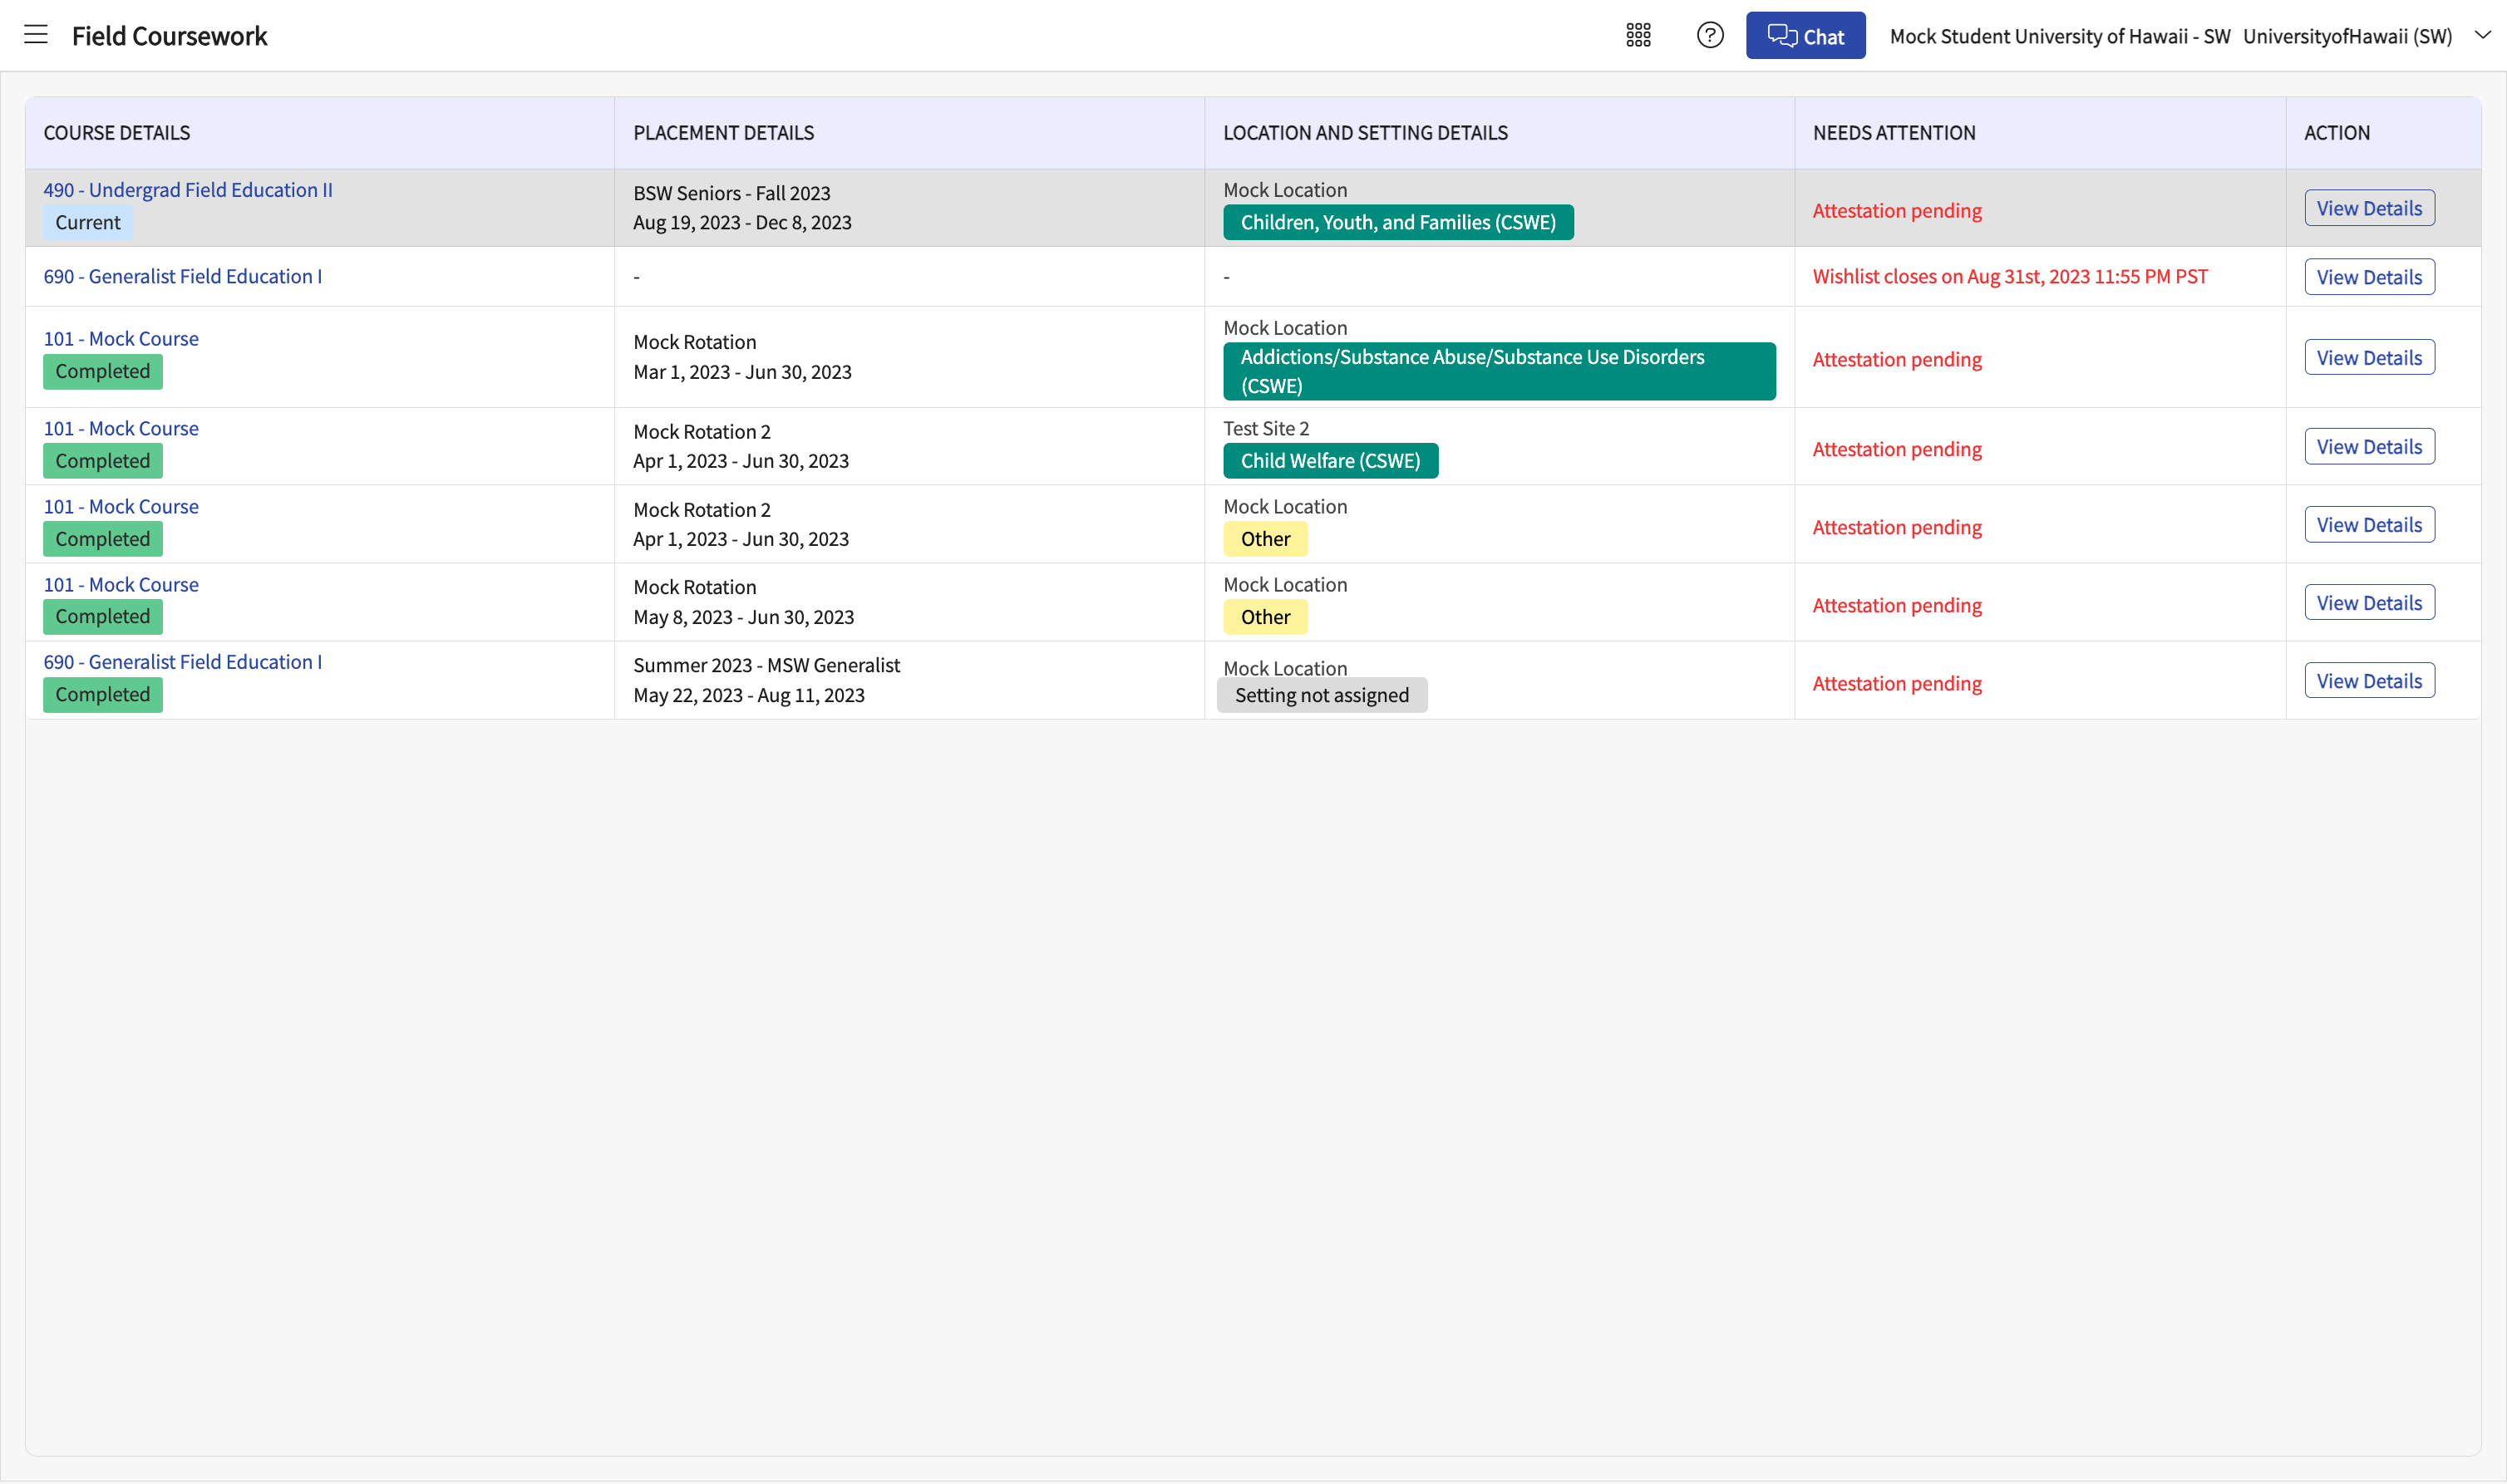Click the Child Welfare (CSWE) tag
Viewport: 2507px width, 1484px height.
1329,461
